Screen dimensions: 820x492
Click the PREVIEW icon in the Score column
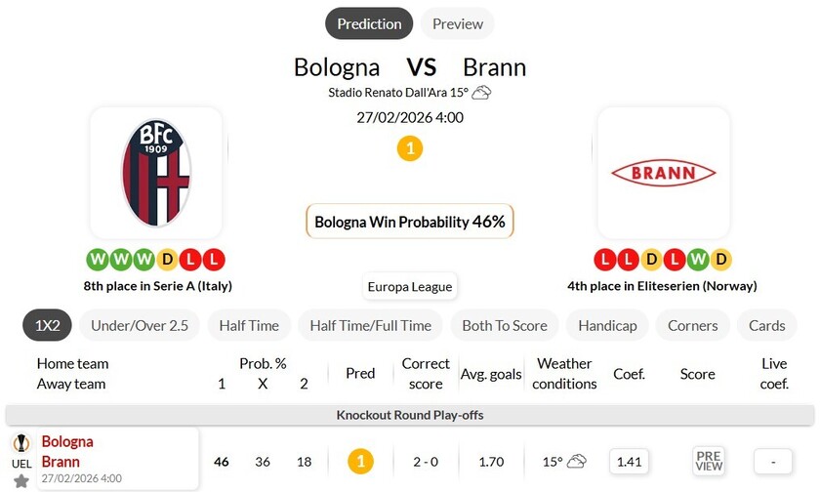pyautogui.click(x=709, y=461)
